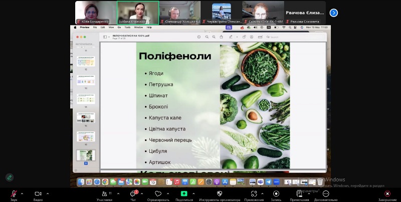Viewport: 401px width, 202px height.
Task: Select Svitlana Kraievska participant video tile
Action: [138, 12]
